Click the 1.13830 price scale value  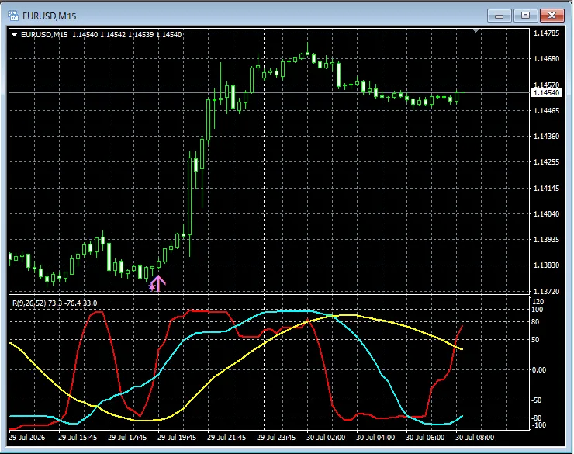click(x=547, y=265)
